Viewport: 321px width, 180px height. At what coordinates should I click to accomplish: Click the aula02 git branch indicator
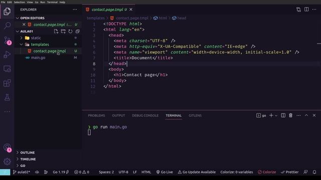click(x=22, y=172)
